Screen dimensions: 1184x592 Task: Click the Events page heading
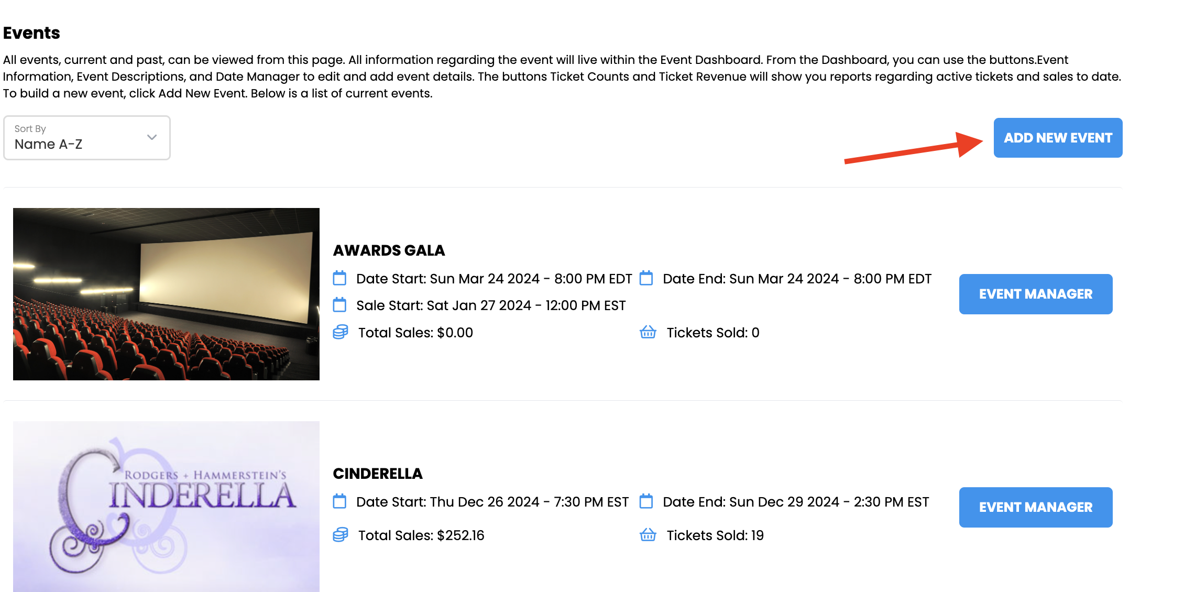tap(31, 33)
